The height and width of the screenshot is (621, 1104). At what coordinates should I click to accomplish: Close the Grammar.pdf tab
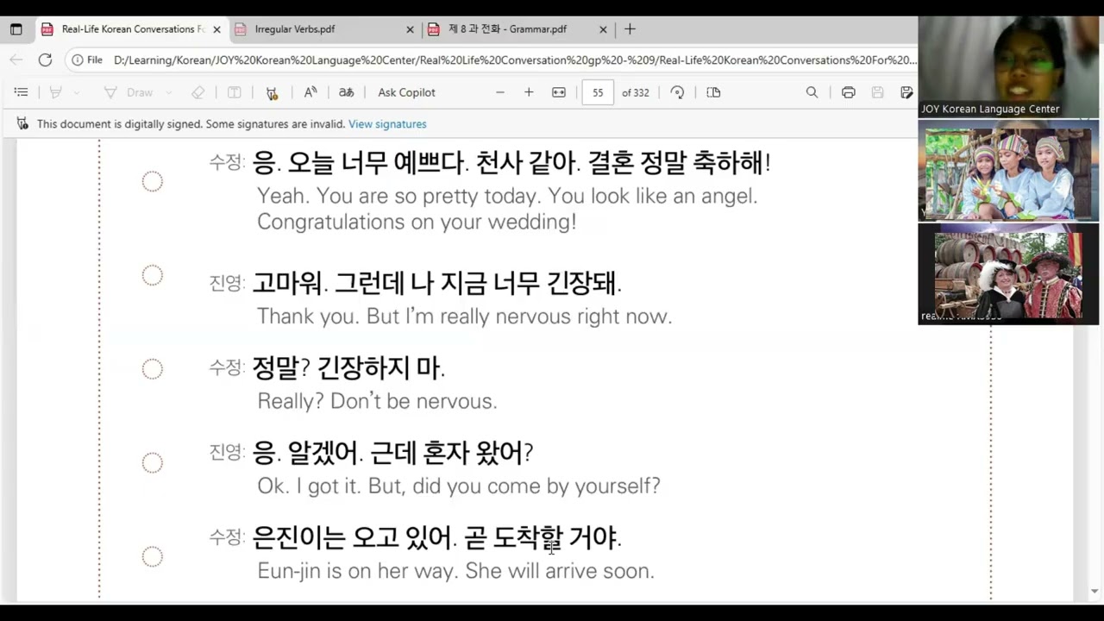pyautogui.click(x=603, y=29)
